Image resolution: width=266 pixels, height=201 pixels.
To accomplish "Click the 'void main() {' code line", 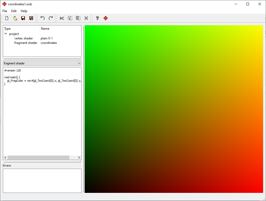I will (x=12, y=77).
